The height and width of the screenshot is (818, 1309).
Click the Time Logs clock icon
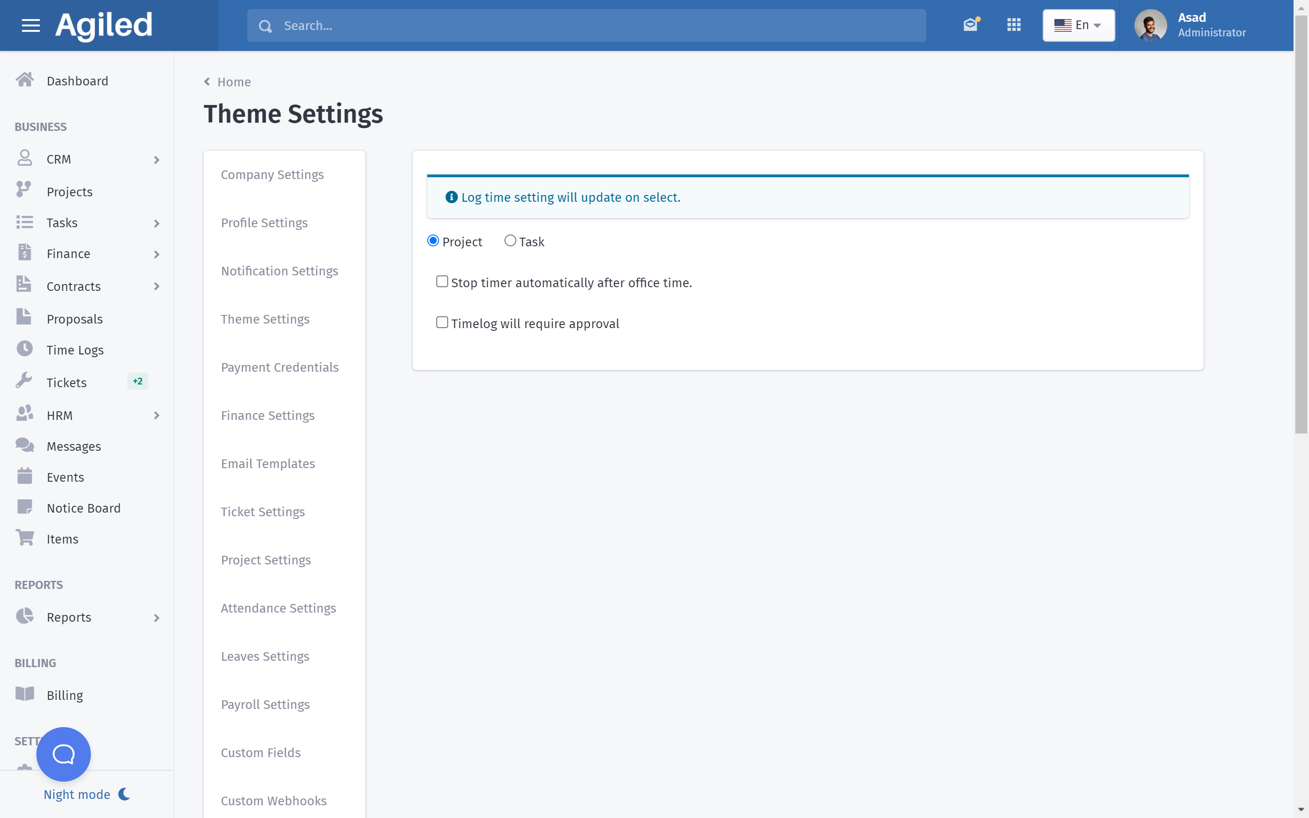(25, 349)
